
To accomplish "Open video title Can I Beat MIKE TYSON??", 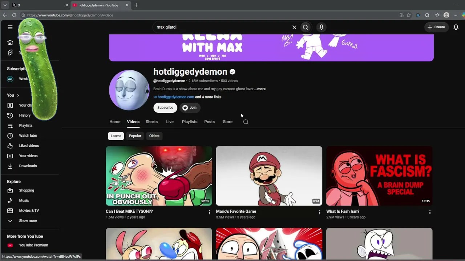I will tap(129, 211).
